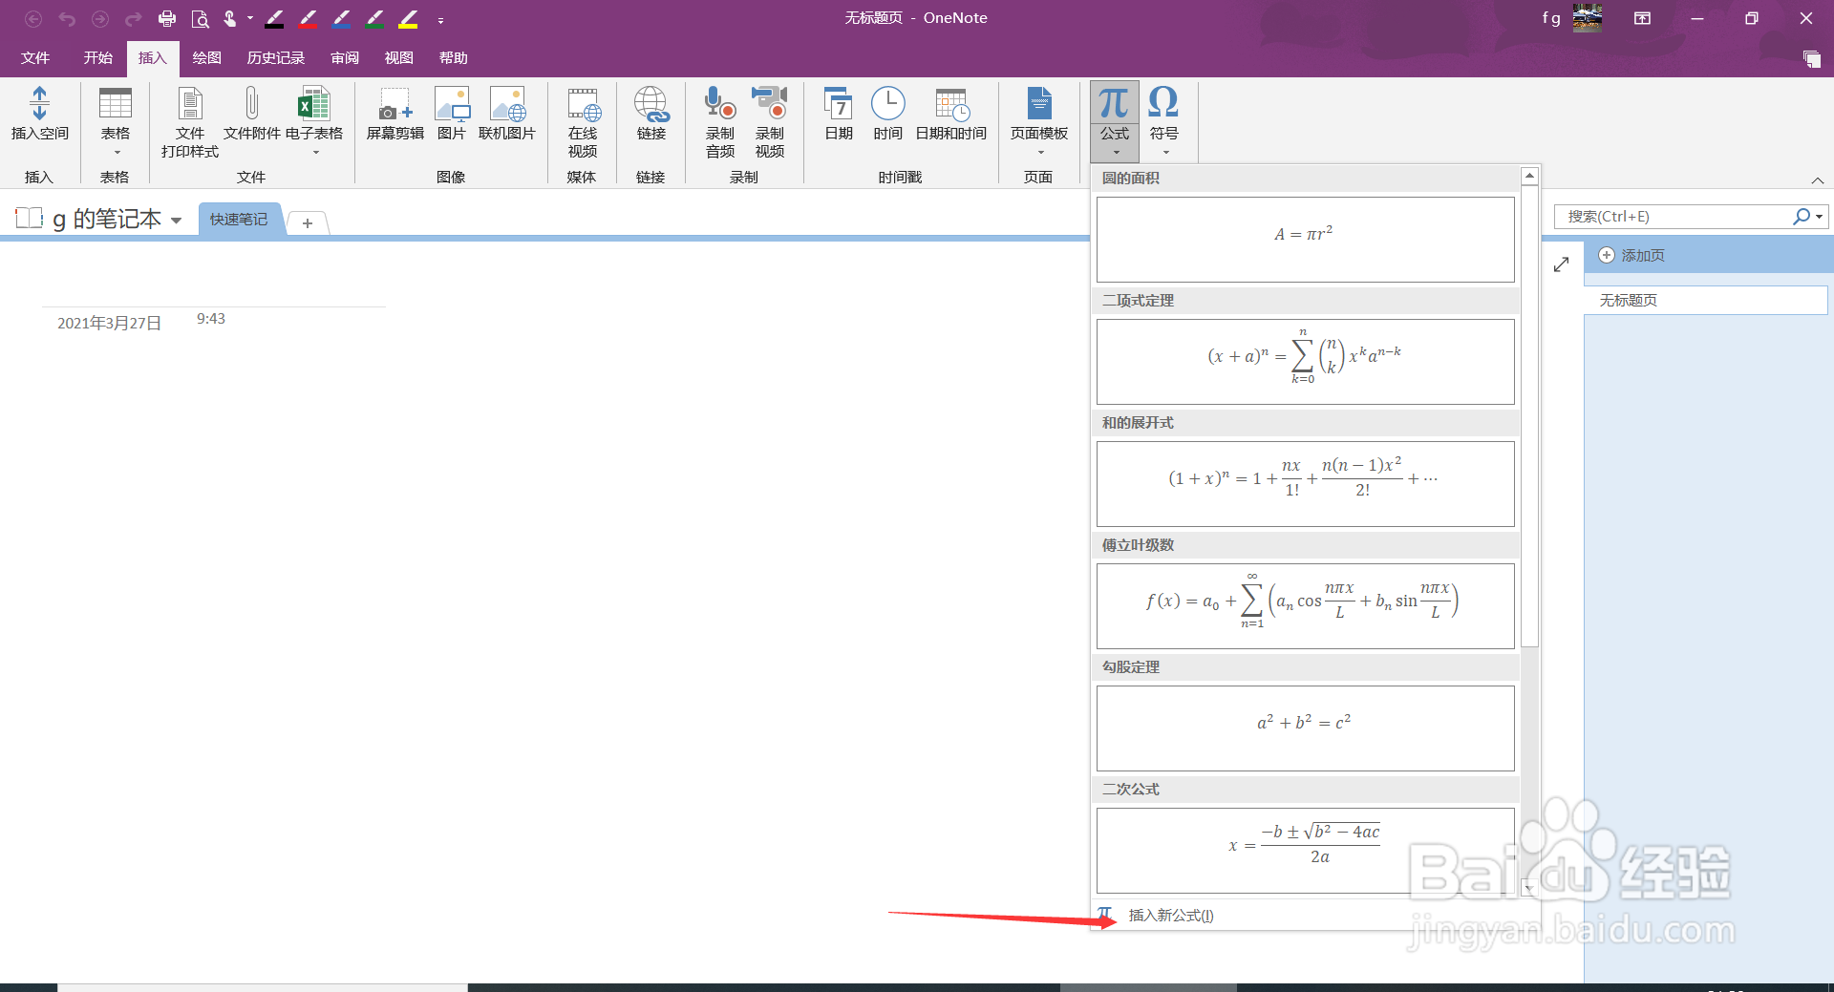This screenshot has height=992, width=1834.
Task: Click Insert New Equation at the bottom
Action: [x=1306, y=916]
